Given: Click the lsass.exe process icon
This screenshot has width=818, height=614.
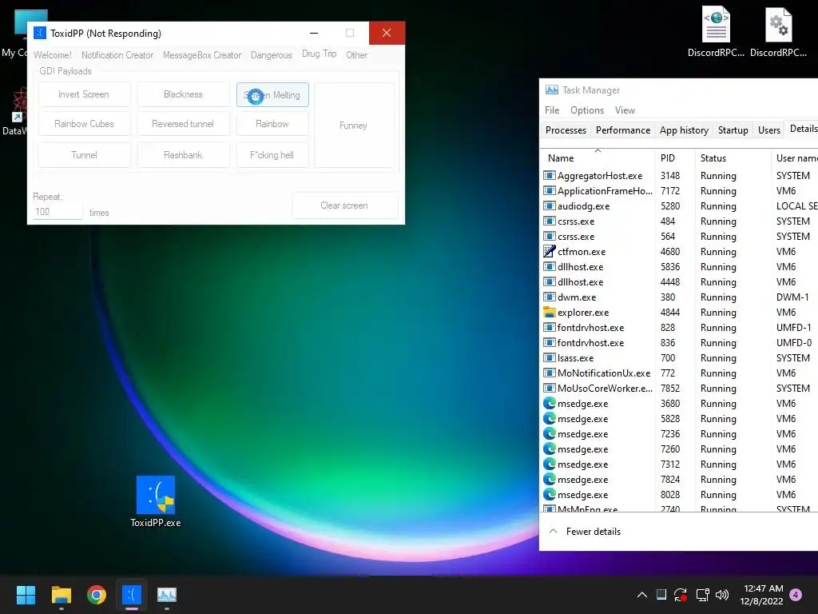Looking at the screenshot, I should tap(549, 357).
